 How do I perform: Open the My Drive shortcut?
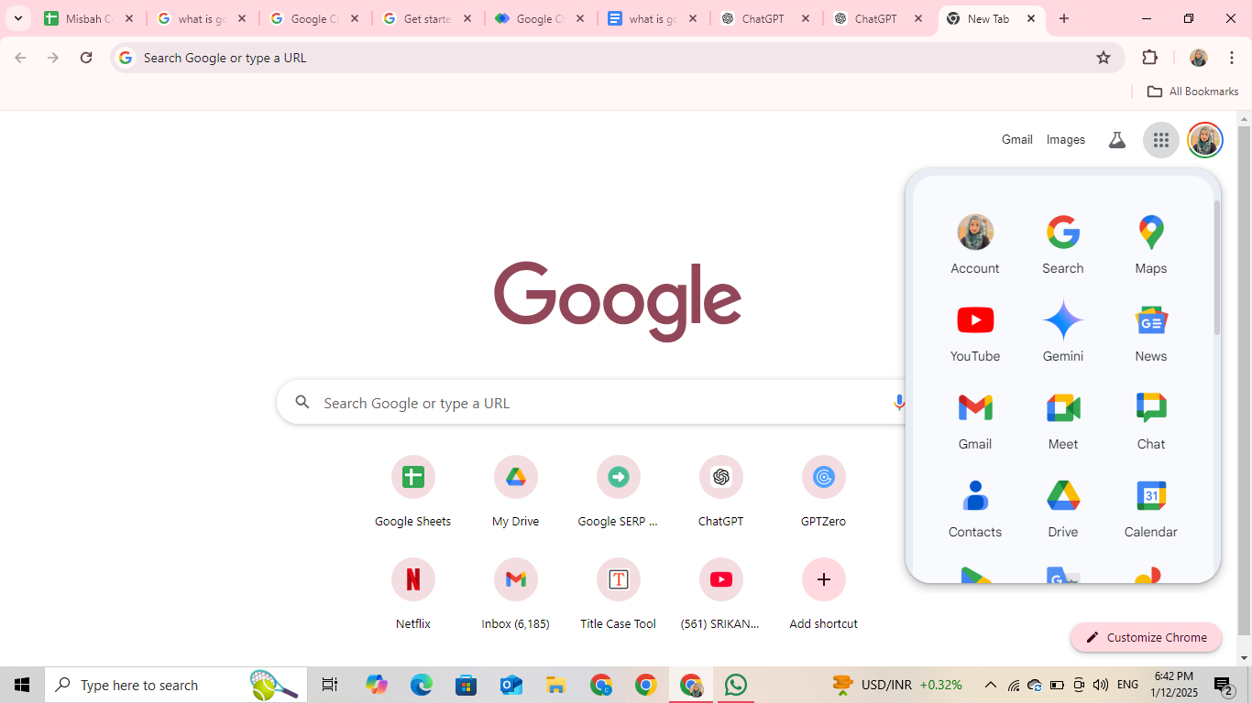point(516,492)
